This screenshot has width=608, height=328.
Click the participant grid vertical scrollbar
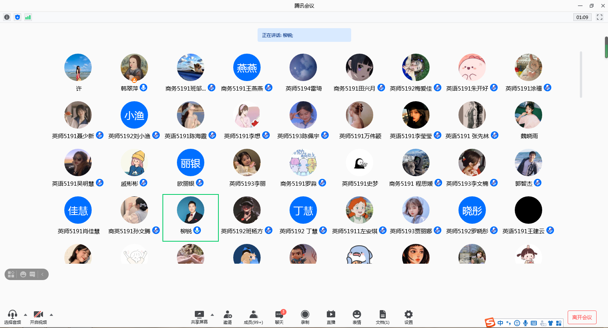tap(581, 74)
